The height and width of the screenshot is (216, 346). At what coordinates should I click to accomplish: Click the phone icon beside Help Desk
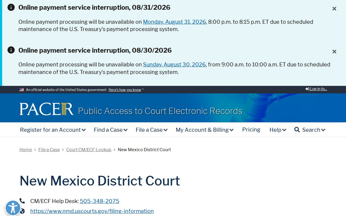click(x=22, y=201)
